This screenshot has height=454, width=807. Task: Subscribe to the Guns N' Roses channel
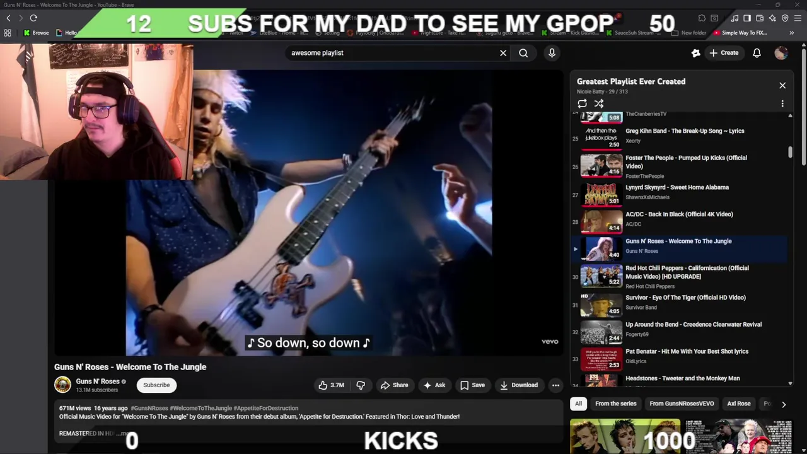pyautogui.click(x=156, y=385)
